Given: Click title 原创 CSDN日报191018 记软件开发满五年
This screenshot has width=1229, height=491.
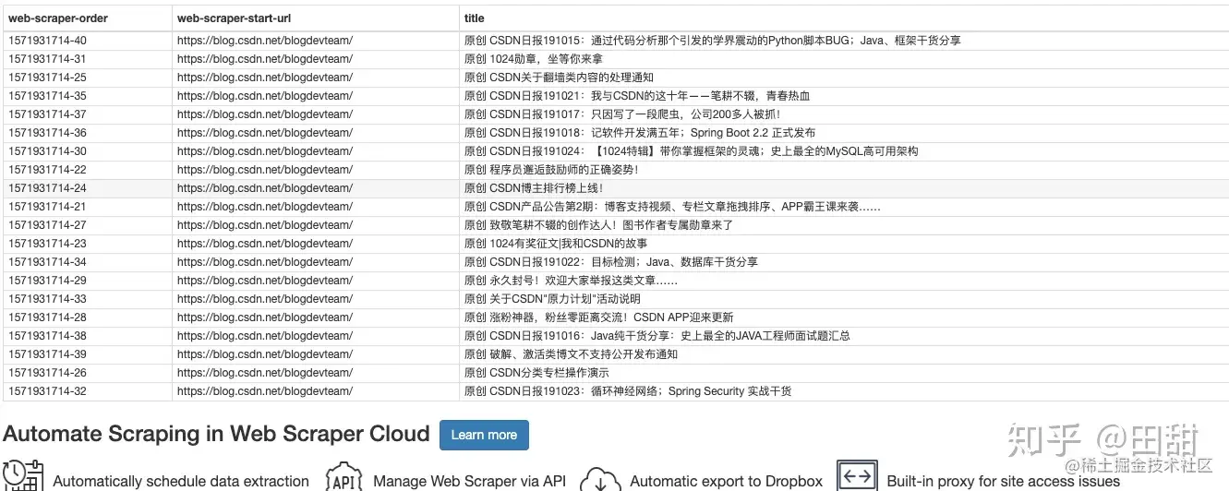Looking at the screenshot, I should 640,133.
